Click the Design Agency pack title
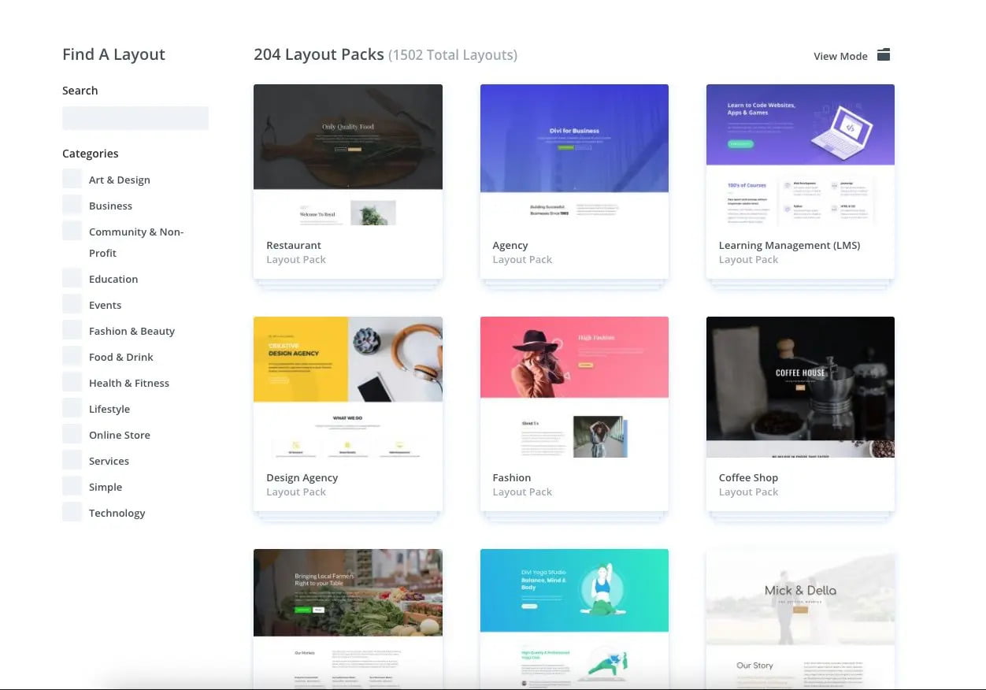 302,478
